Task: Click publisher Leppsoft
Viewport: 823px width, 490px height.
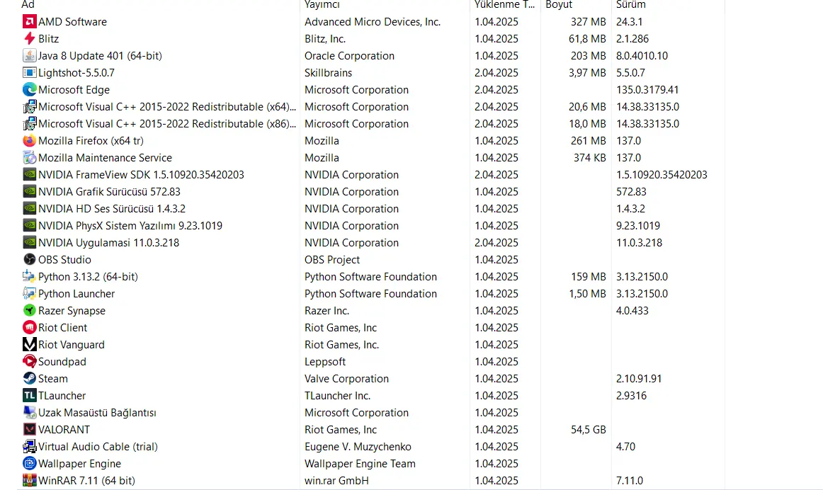Action: coord(325,361)
